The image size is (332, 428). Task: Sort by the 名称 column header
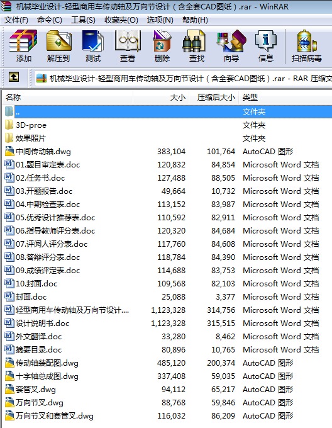pos(68,97)
